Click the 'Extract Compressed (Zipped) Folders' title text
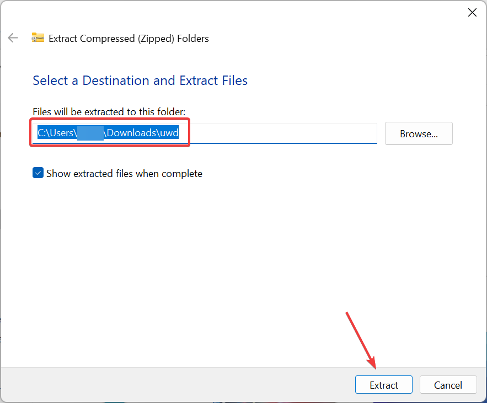Image resolution: width=487 pixels, height=403 pixels. coord(129,39)
